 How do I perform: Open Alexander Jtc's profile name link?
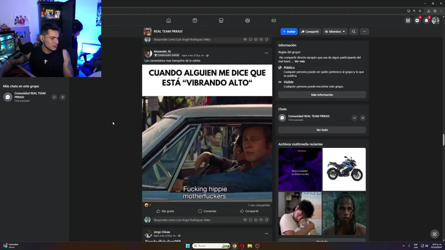tap(162, 51)
